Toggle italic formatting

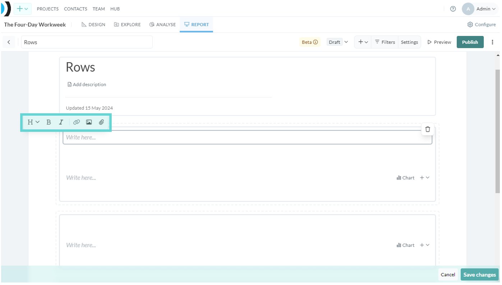pyautogui.click(x=61, y=122)
